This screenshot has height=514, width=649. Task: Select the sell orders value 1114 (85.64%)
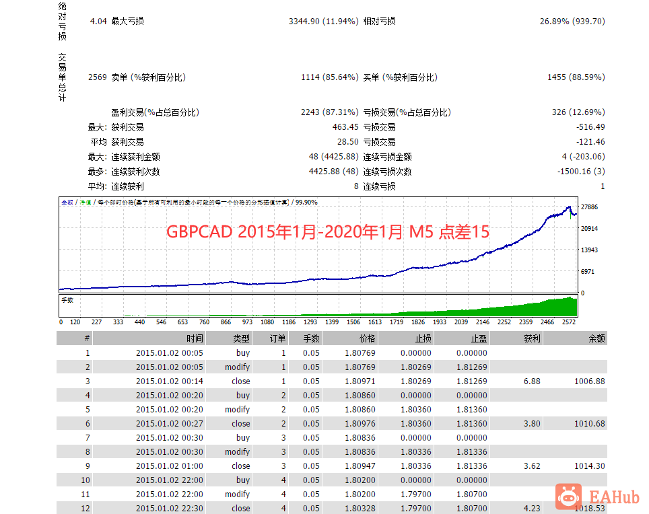click(x=329, y=77)
